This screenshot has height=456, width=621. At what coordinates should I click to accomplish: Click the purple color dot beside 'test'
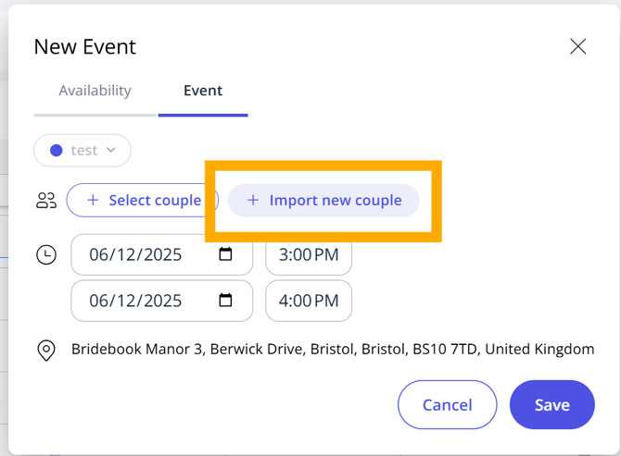pyautogui.click(x=57, y=151)
